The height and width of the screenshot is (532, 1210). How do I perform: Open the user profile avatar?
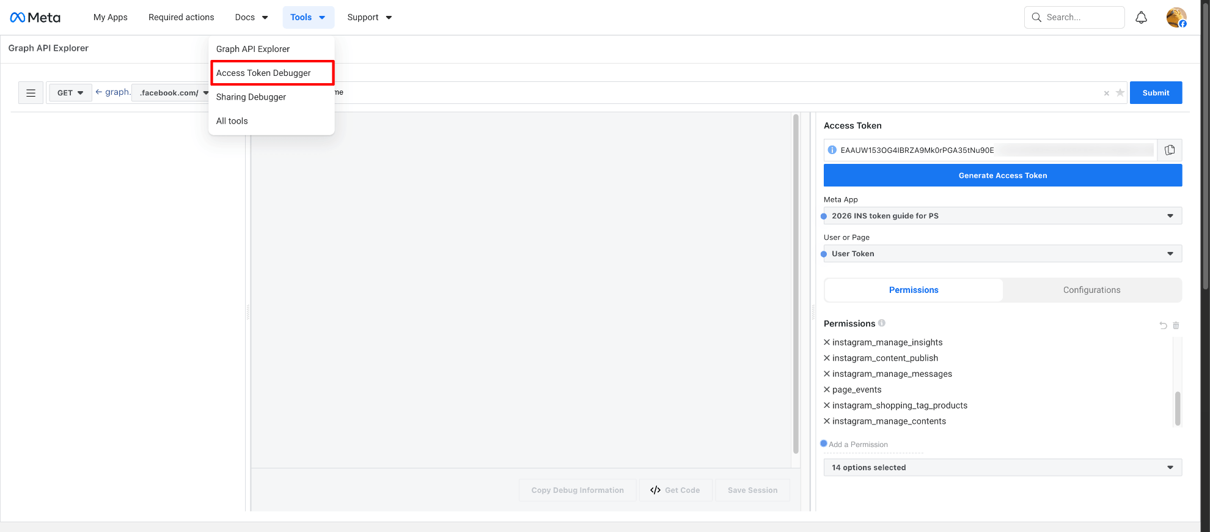tap(1176, 18)
